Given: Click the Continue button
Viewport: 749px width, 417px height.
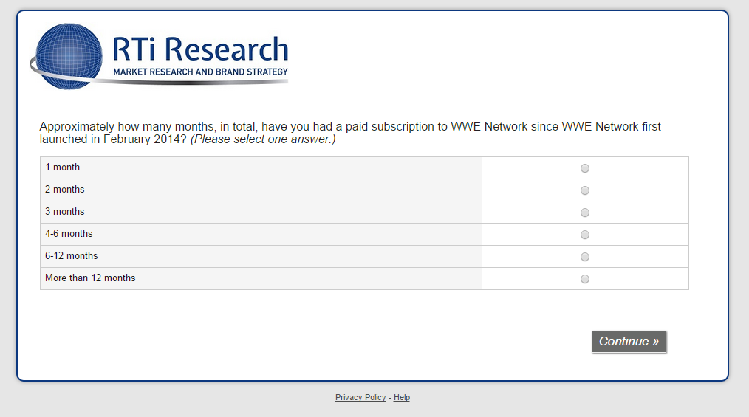Looking at the screenshot, I should tap(629, 342).
